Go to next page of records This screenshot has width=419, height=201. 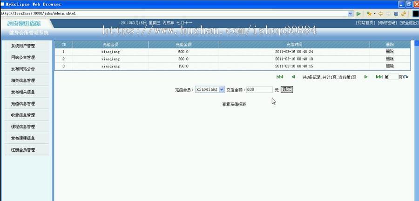(x=366, y=77)
